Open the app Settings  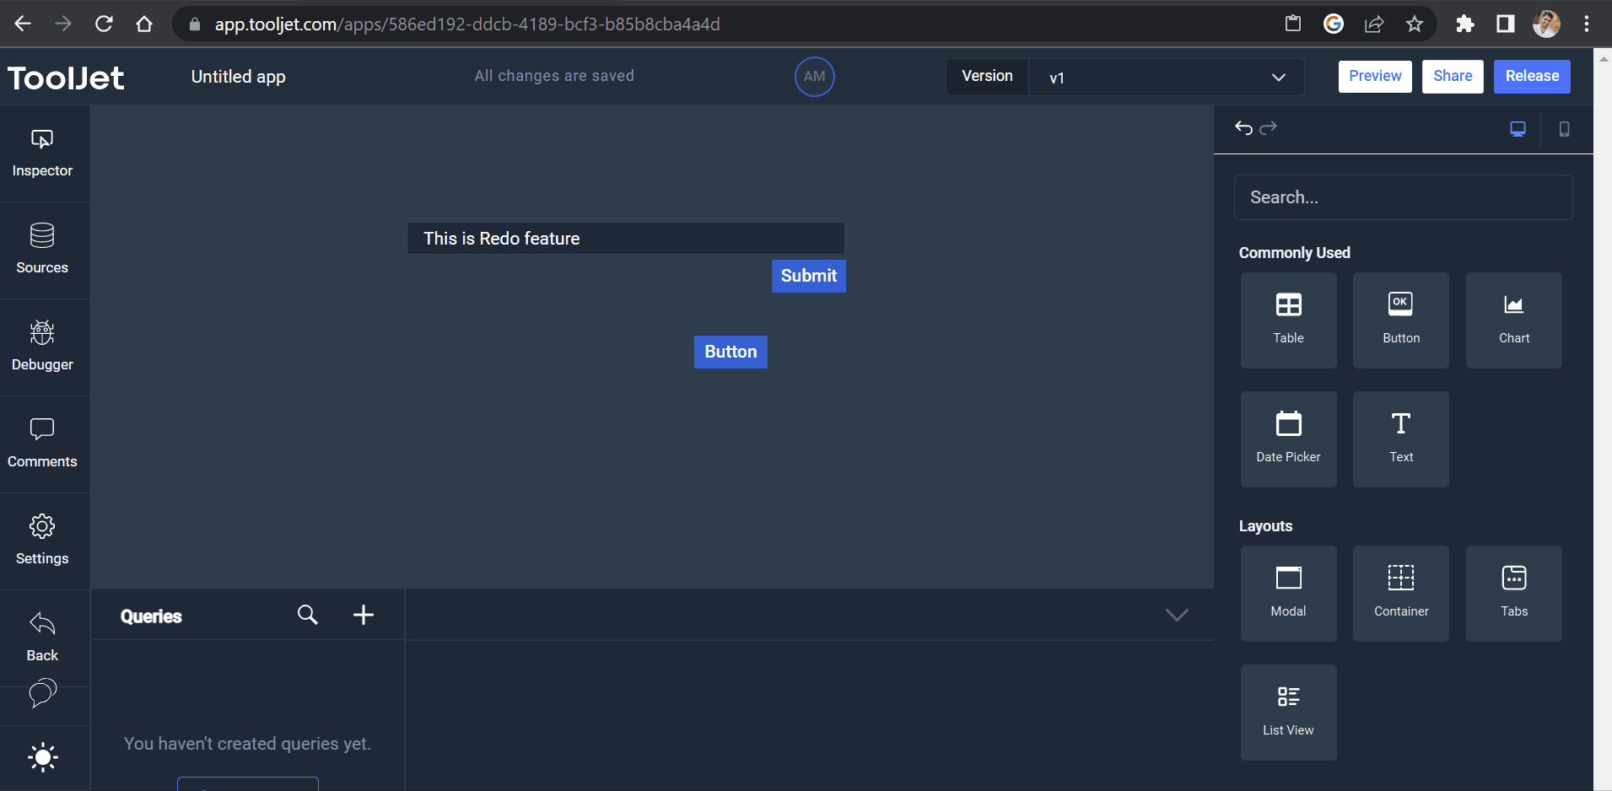42,541
